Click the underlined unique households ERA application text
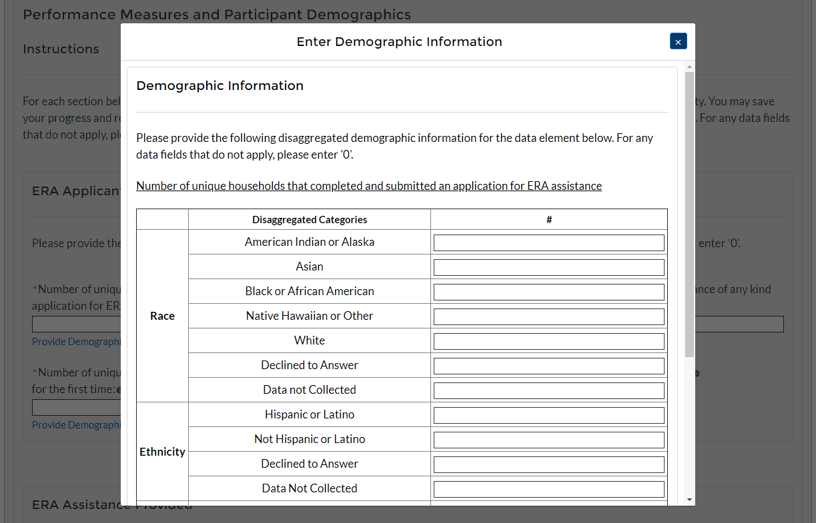 [369, 186]
